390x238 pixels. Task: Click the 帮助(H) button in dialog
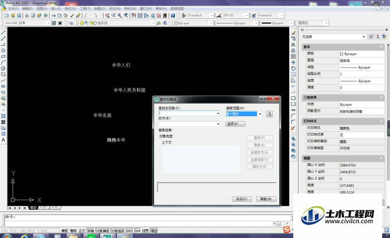tap(266, 199)
